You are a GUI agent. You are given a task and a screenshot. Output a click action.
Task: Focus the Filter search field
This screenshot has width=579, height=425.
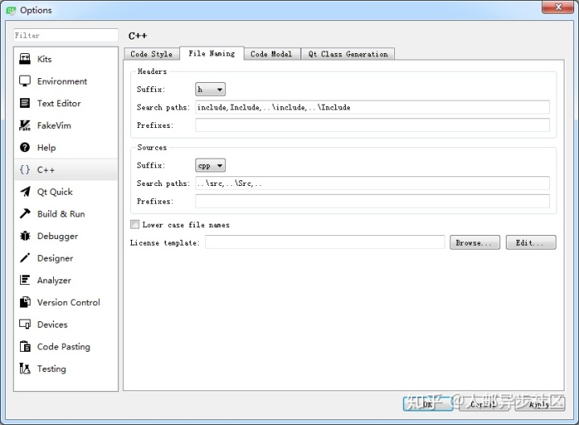click(x=66, y=35)
